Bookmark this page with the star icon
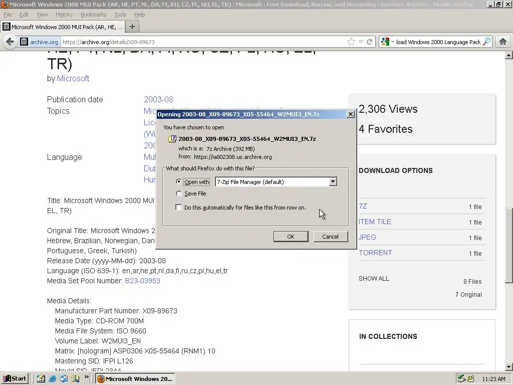The image size is (513, 385). click(x=351, y=42)
